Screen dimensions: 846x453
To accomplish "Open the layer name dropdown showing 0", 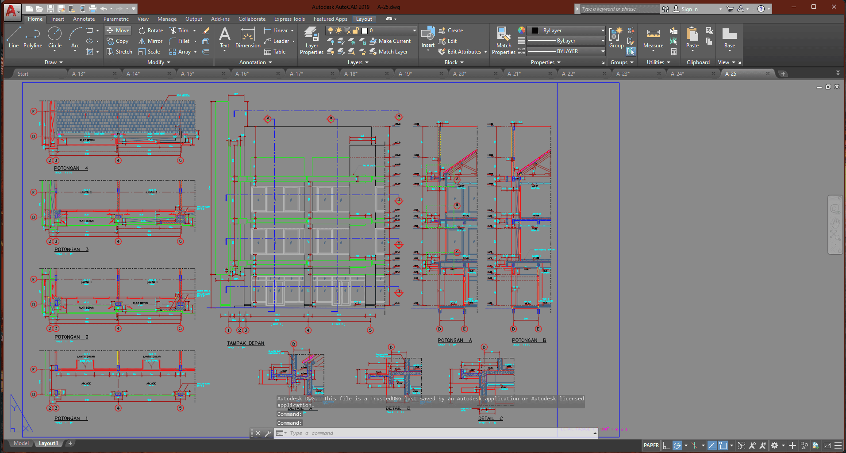I will (414, 31).
